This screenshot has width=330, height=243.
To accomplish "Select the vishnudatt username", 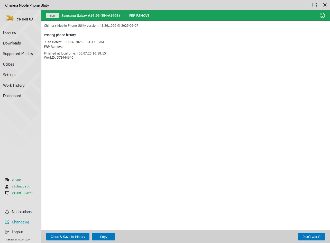I will (x=21, y=186).
